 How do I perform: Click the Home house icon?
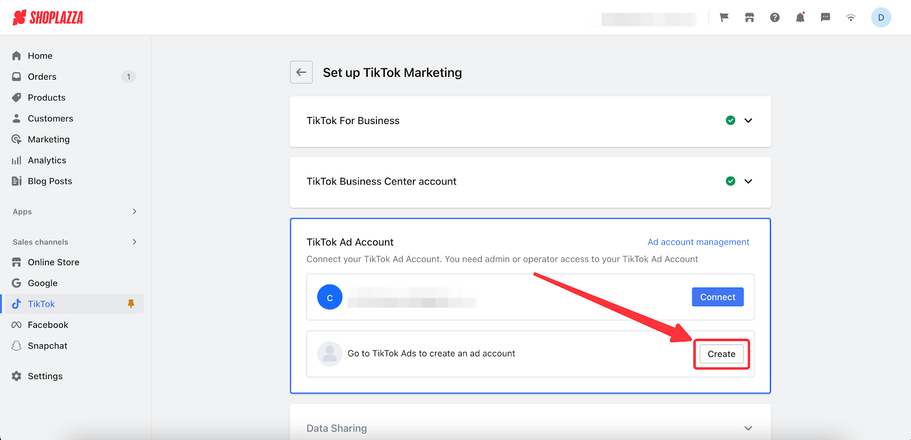pos(17,56)
